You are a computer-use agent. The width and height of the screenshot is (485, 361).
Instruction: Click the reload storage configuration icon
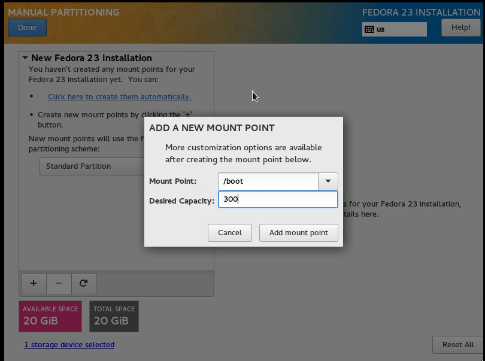(83, 283)
